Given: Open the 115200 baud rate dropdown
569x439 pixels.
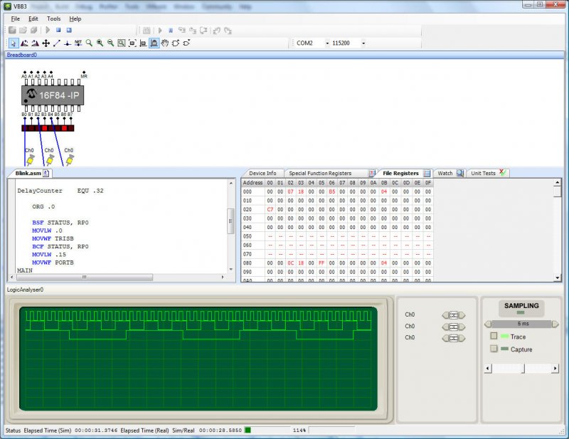Looking at the screenshot, I should [x=363, y=43].
